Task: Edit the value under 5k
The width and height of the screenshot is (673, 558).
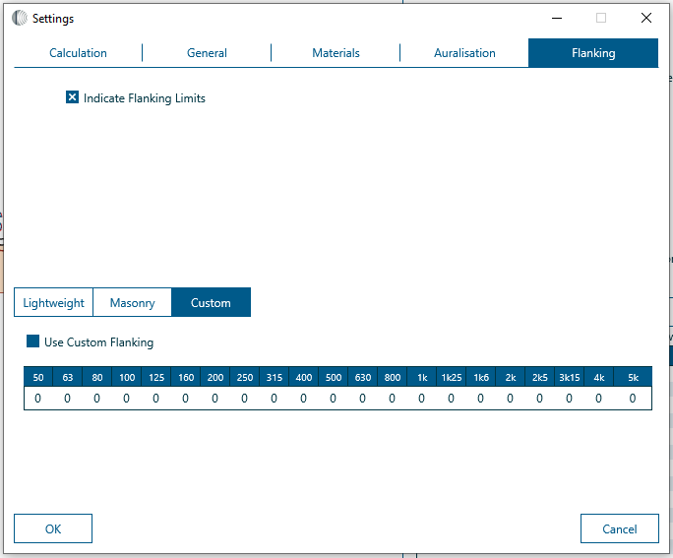Action: pyautogui.click(x=633, y=399)
